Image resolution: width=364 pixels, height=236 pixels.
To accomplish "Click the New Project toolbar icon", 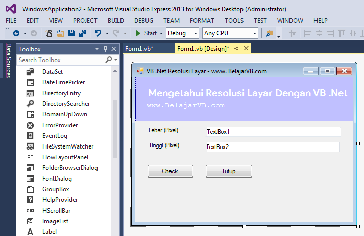I will (48, 33).
